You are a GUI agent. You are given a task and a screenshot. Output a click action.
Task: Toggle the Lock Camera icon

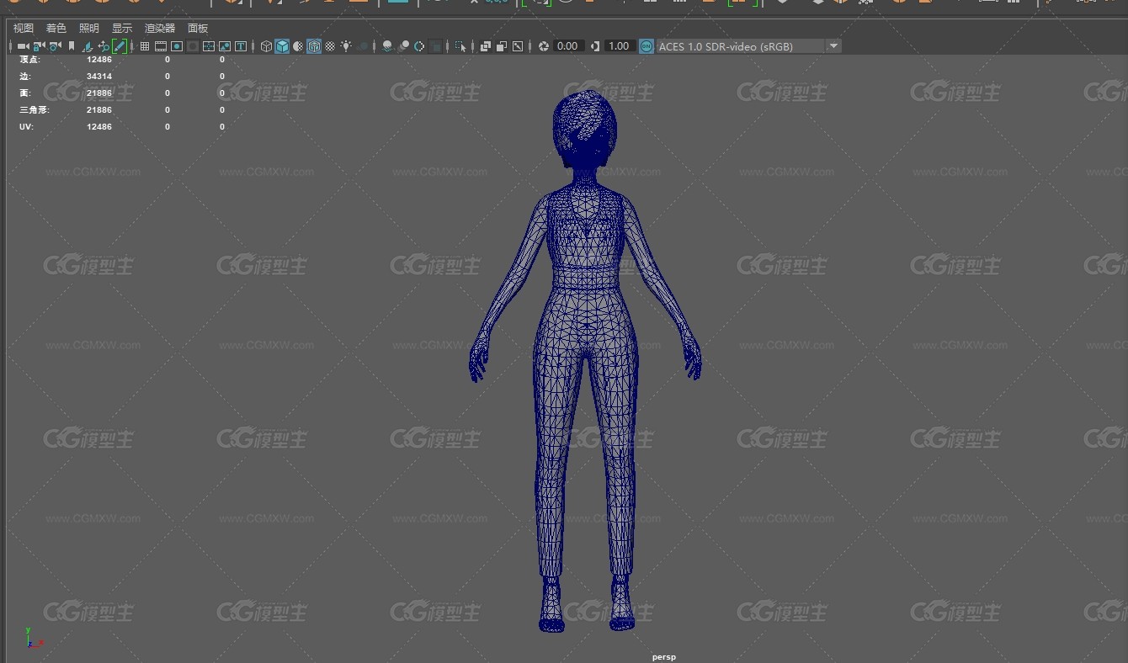pyautogui.click(x=39, y=46)
